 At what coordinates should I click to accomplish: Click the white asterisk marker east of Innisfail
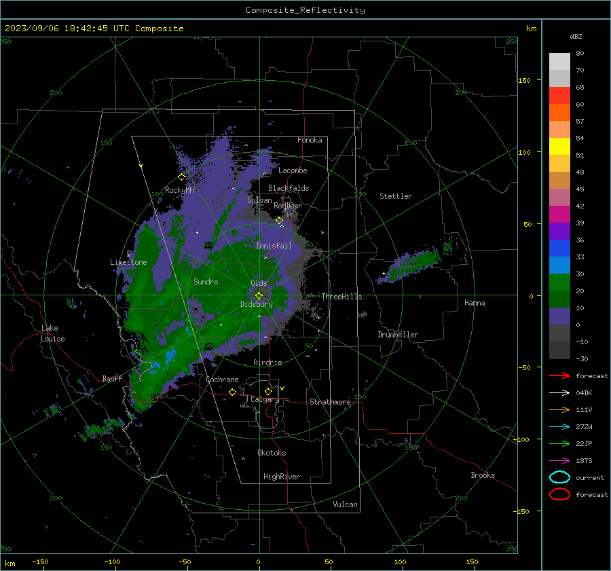pyautogui.click(x=322, y=233)
